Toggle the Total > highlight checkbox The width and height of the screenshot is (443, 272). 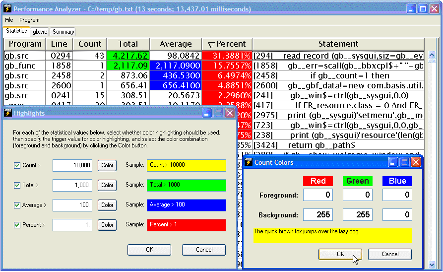17,185
